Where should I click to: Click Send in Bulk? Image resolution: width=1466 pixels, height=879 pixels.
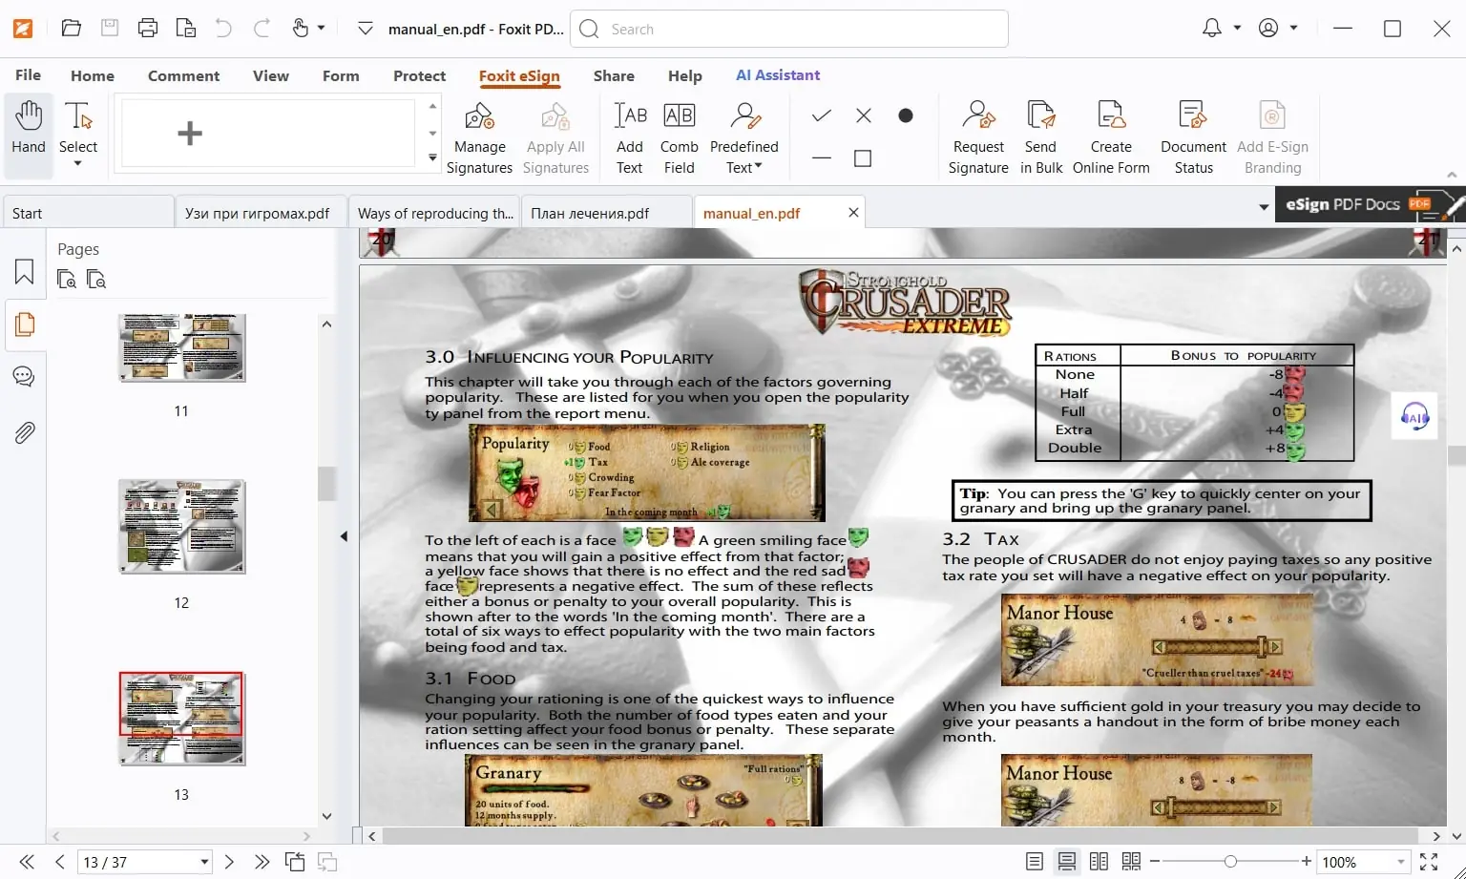(1040, 138)
